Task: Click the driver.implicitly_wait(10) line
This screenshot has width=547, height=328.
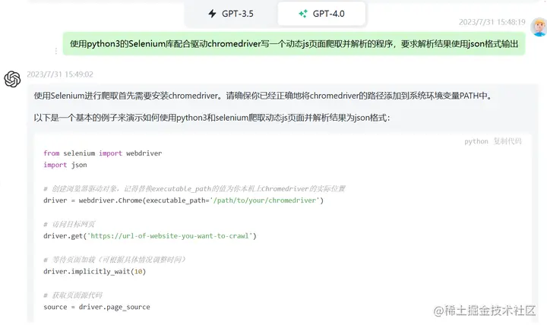Action: [94, 272]
